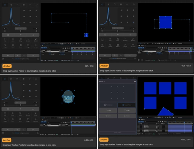Set anchor to bottom-right point in 0:28 grid
The height and width of the screenshot is (149, 194).
(133, 22)
